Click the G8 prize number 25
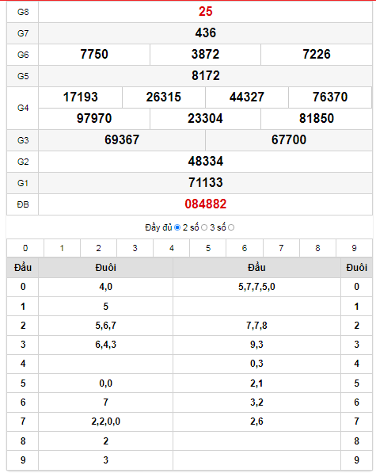The image size is (376, 473). click(x=206, y=12)
